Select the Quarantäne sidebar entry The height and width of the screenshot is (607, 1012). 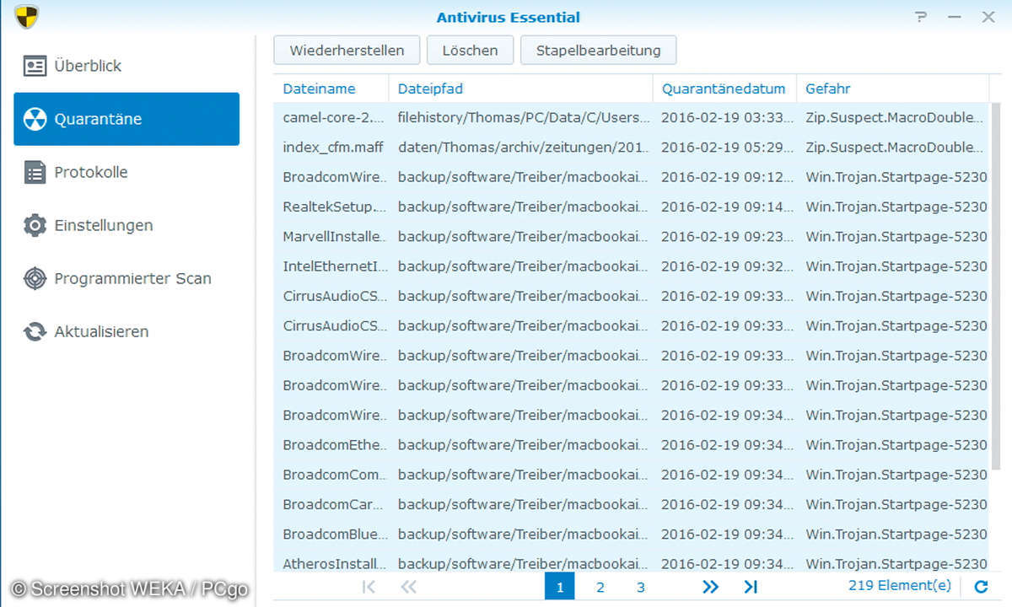[x=126, y=119]
